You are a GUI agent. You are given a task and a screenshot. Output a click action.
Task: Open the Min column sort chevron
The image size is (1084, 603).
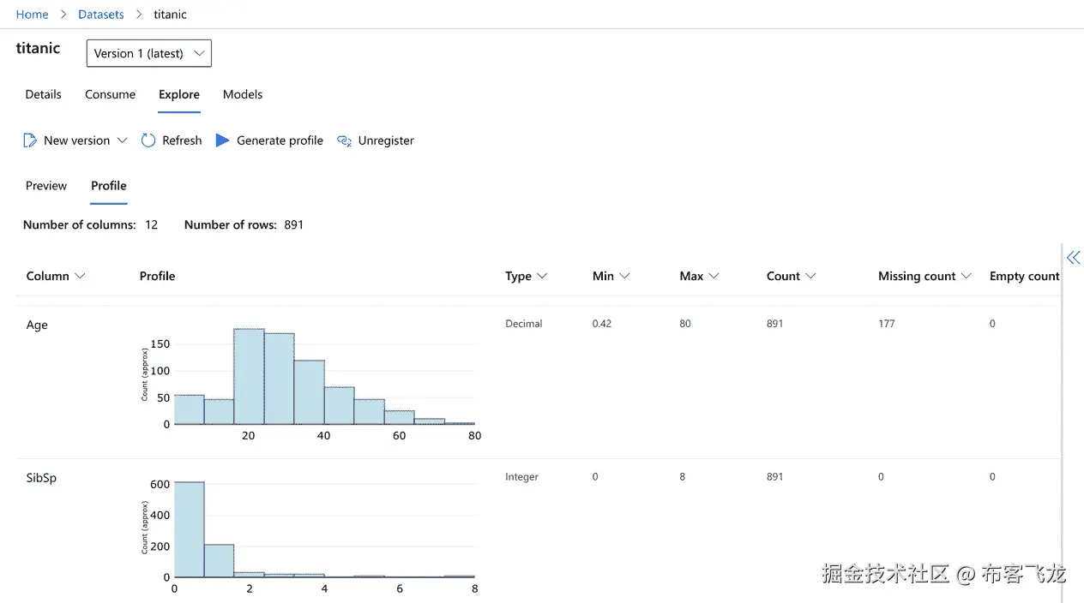[624, 276]
